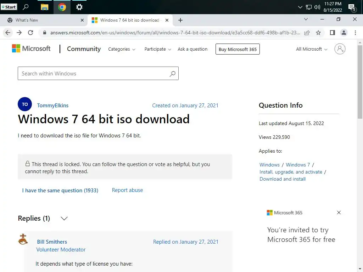The width and height of the screenshot is (363, 272).
Task: Click the scrollbar down arrow
Action: [360, 269]
